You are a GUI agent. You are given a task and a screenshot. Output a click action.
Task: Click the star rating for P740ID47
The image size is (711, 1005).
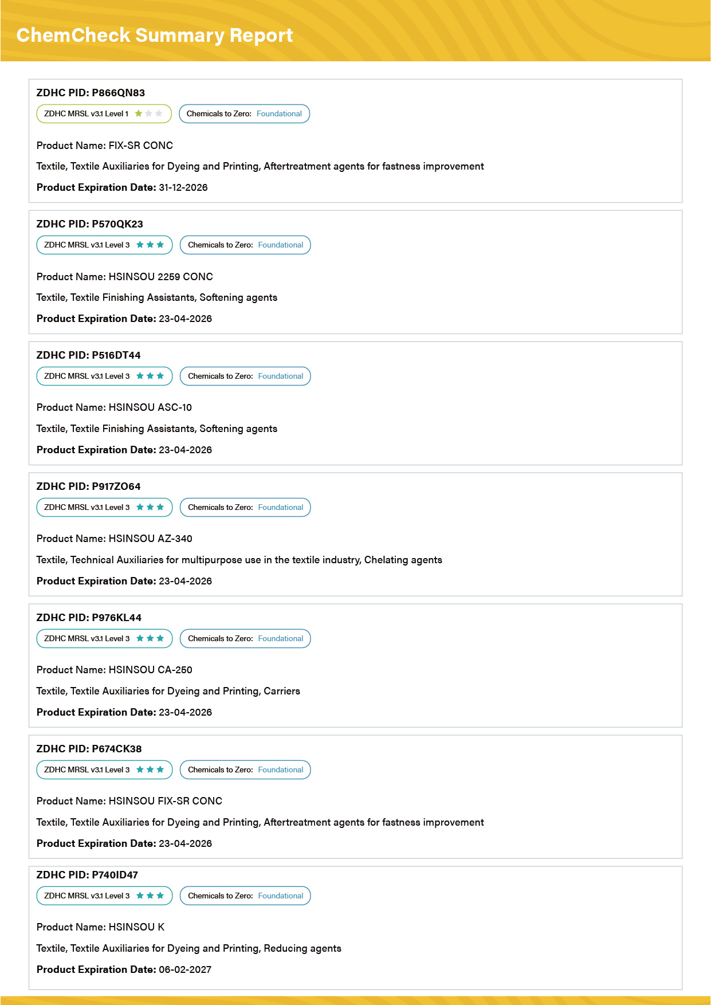[150, 896]
